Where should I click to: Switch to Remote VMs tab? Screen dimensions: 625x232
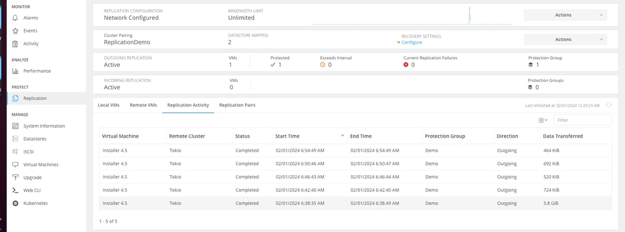tap(143, 105)
